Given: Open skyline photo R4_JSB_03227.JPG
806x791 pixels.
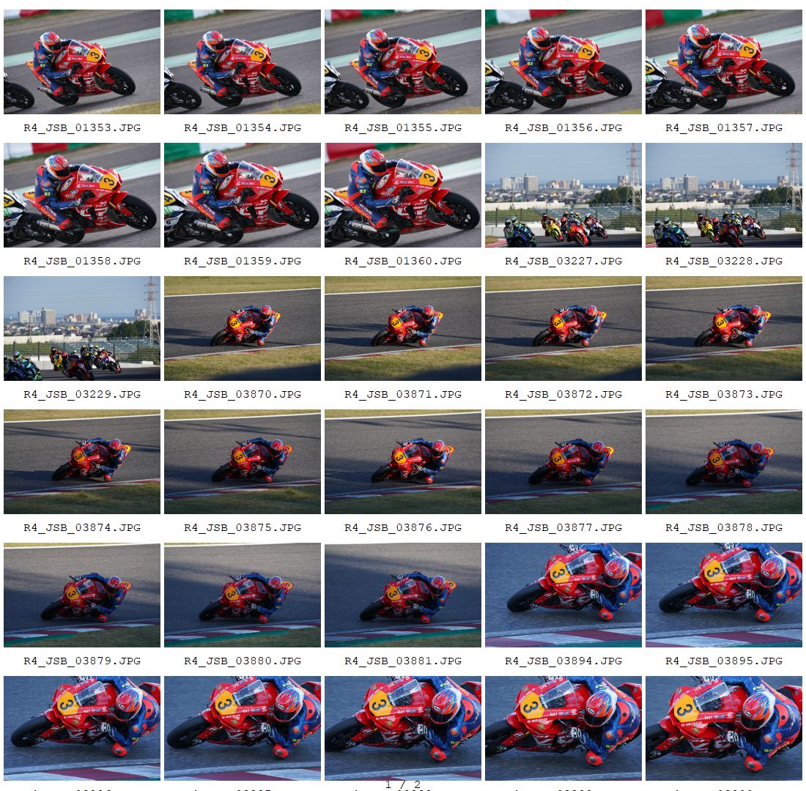Looking at the screenshot, I should click(x=563, y=195).
